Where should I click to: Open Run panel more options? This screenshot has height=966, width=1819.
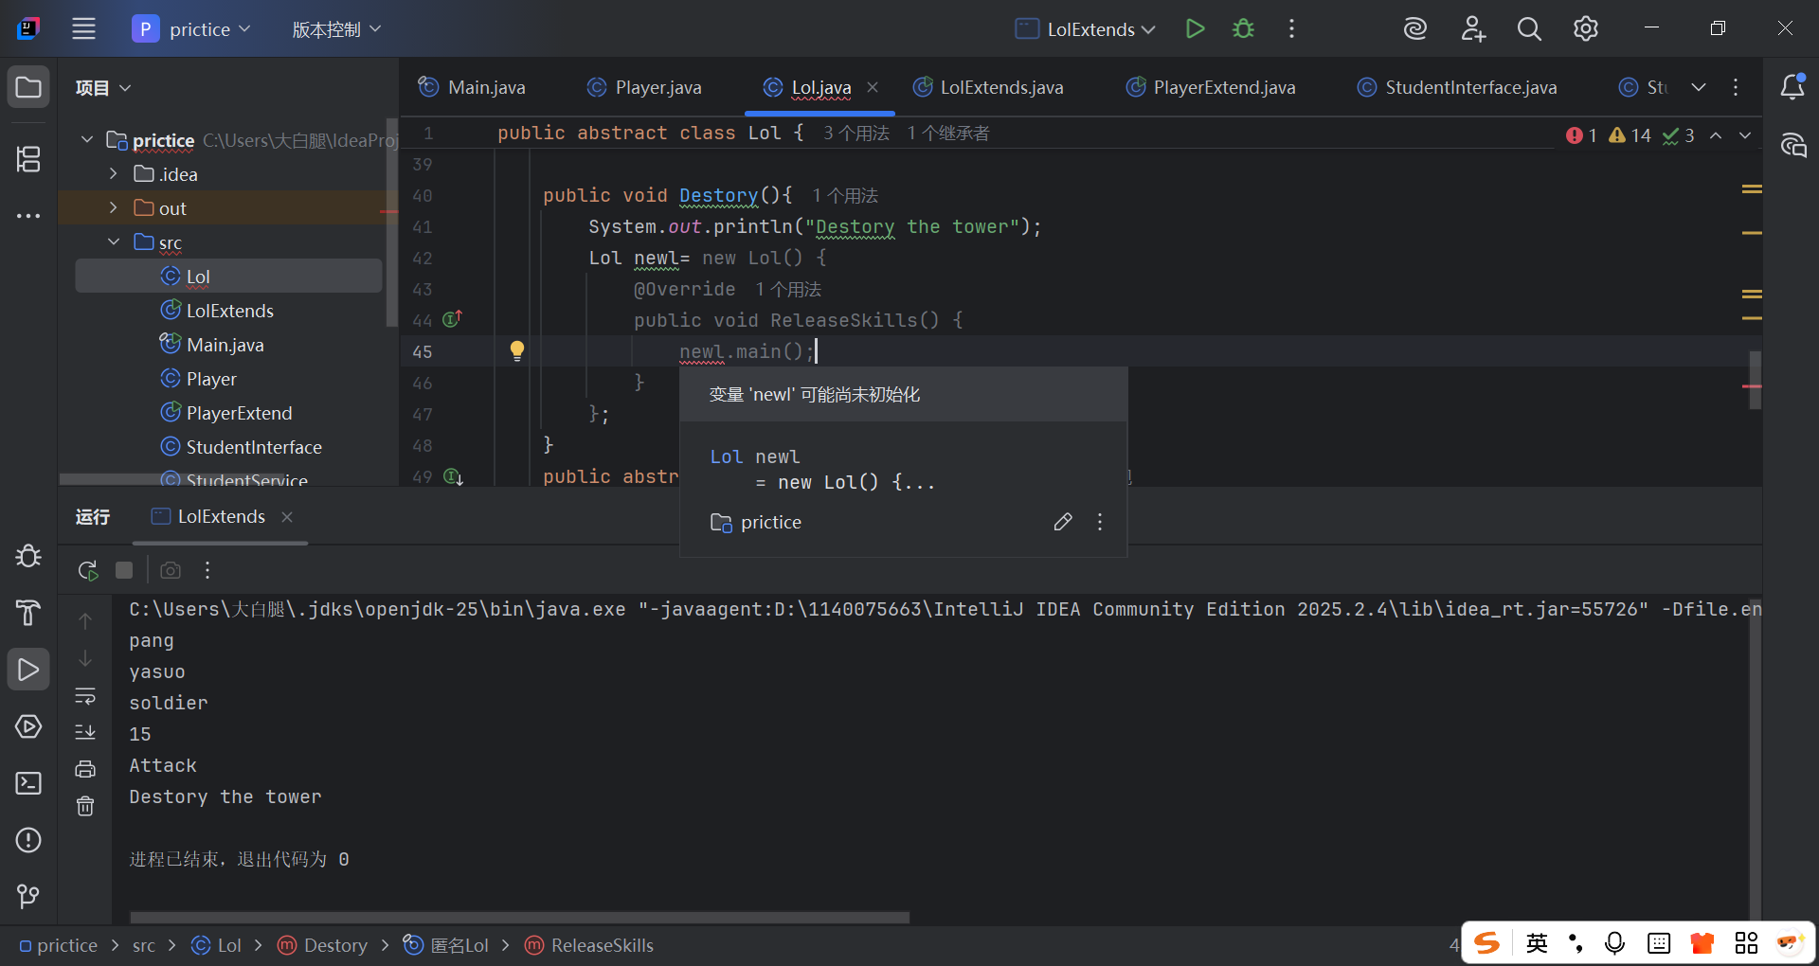point(207,570)
